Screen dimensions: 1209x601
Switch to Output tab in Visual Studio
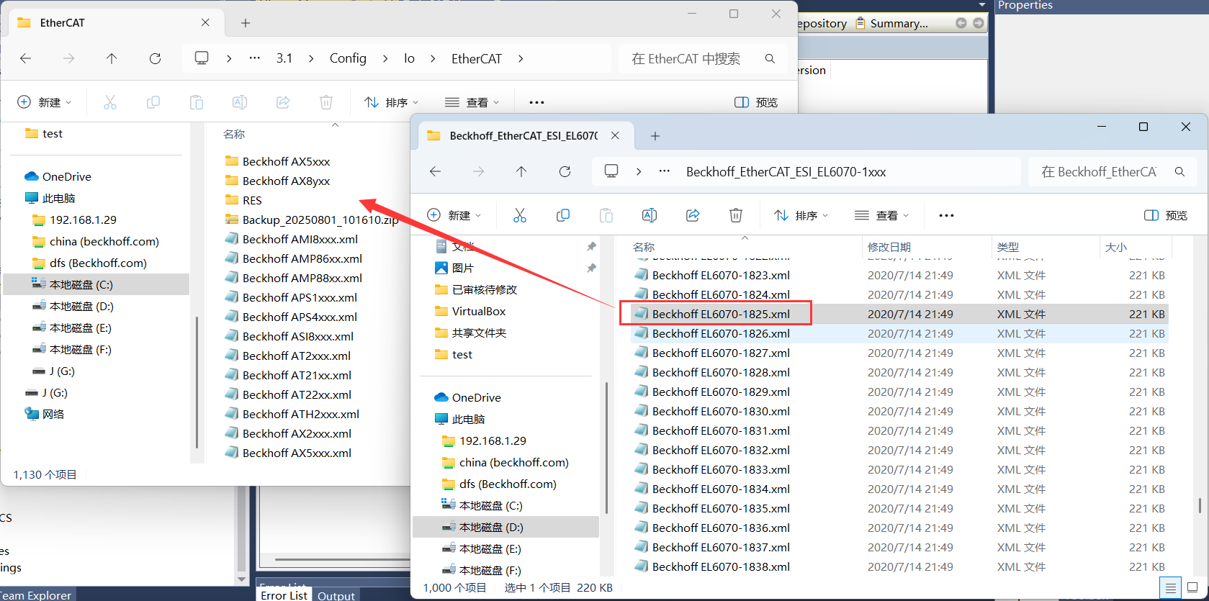click(x=336, y=596)
